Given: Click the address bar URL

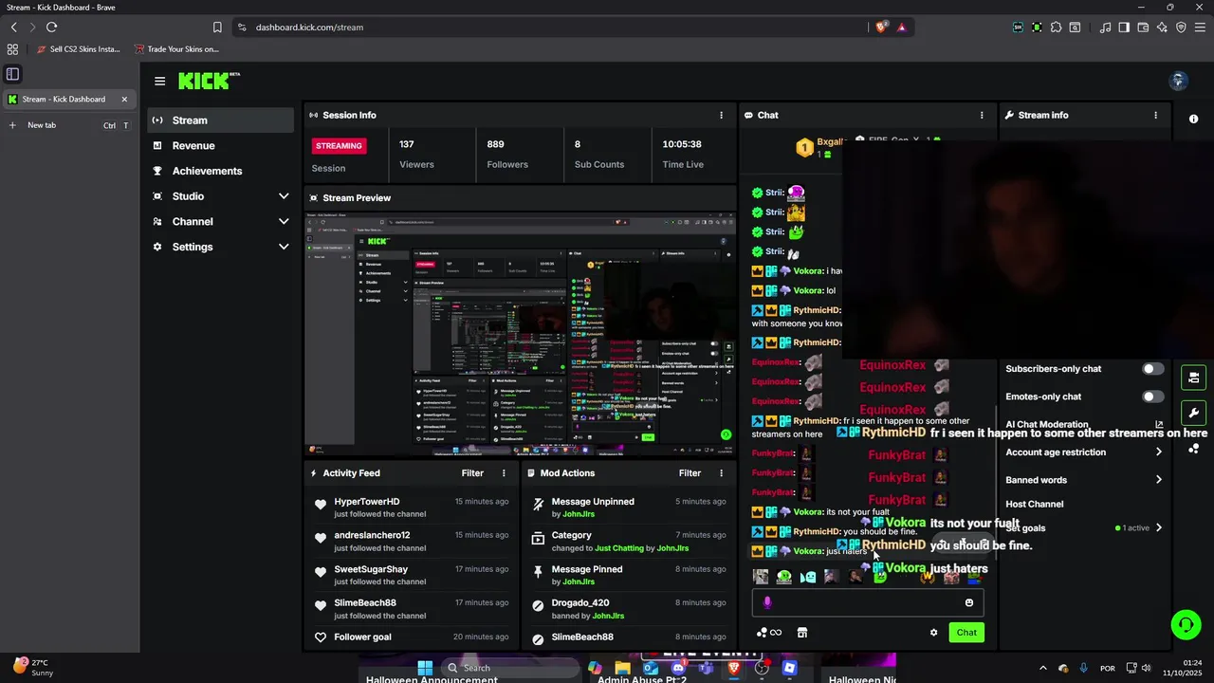Looking at the screenshot, I should pos(309,28).
